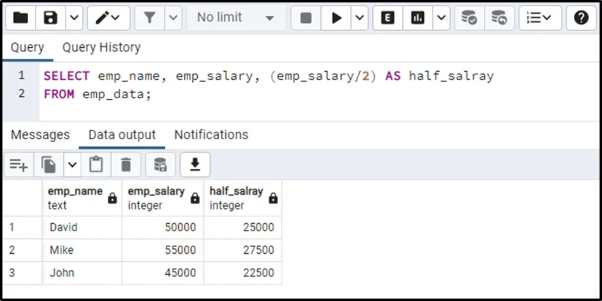
Task: Switch to the Messages tab
Action: coord(40,135)
